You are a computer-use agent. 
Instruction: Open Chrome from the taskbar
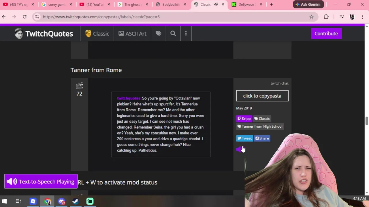pos(48,201)
